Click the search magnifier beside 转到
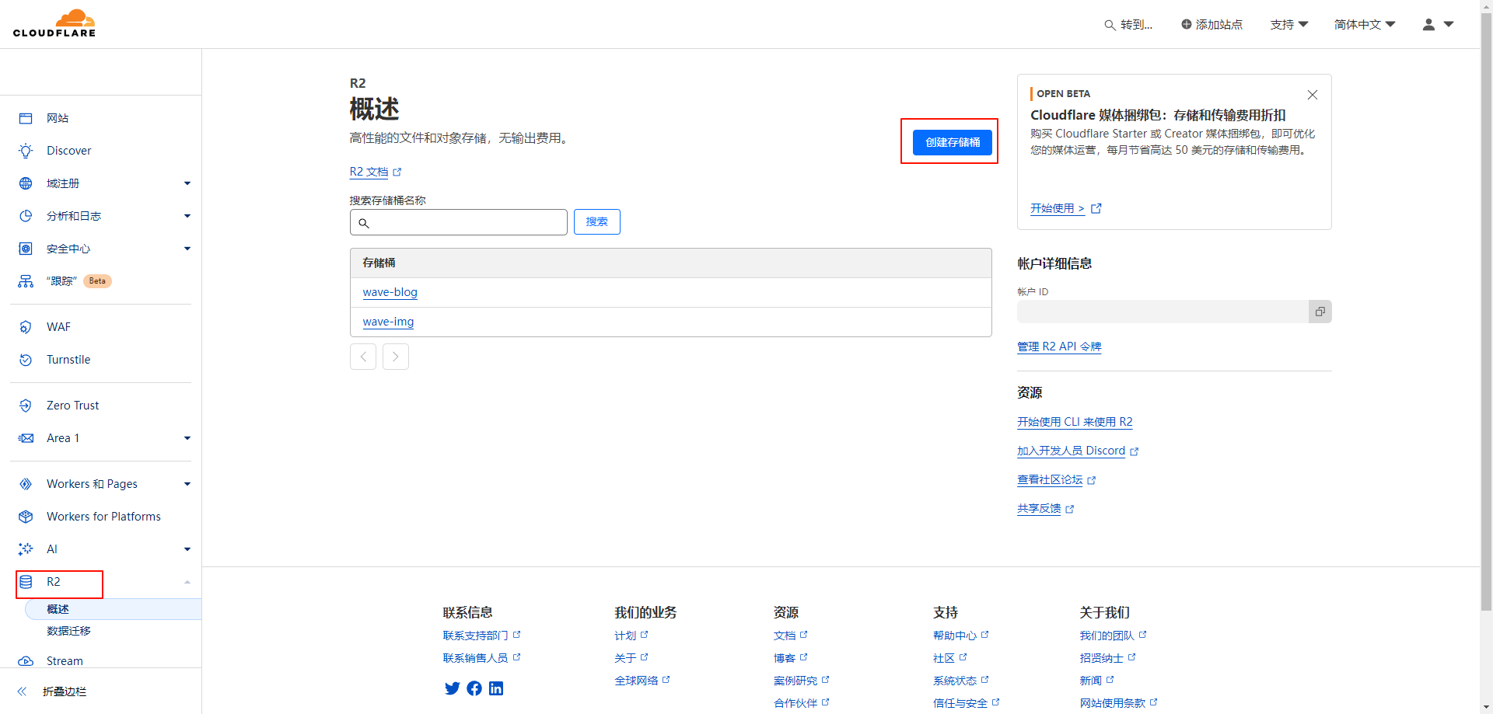 pyautogui.click(x=1110, y=25)
